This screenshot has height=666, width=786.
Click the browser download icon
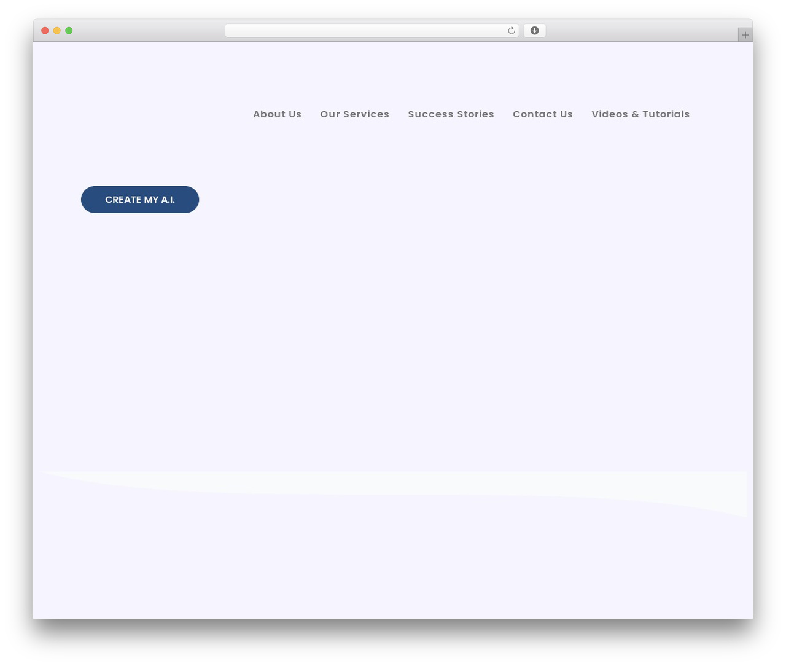534,31
